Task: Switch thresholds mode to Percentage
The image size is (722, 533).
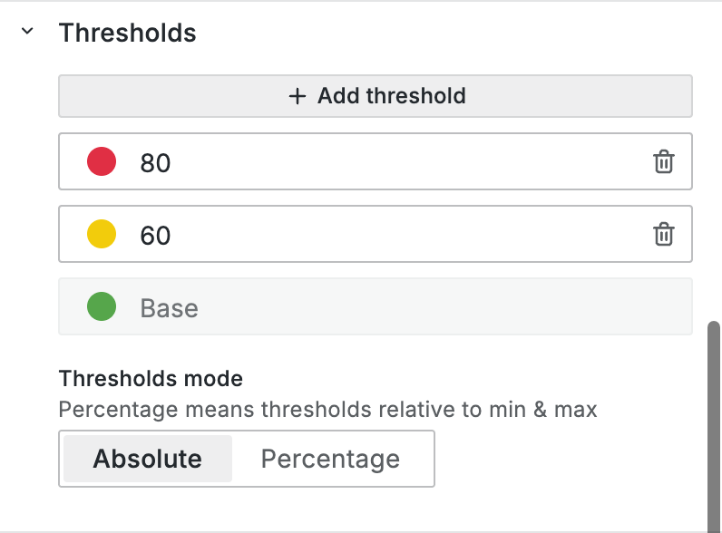Action: 330,459
